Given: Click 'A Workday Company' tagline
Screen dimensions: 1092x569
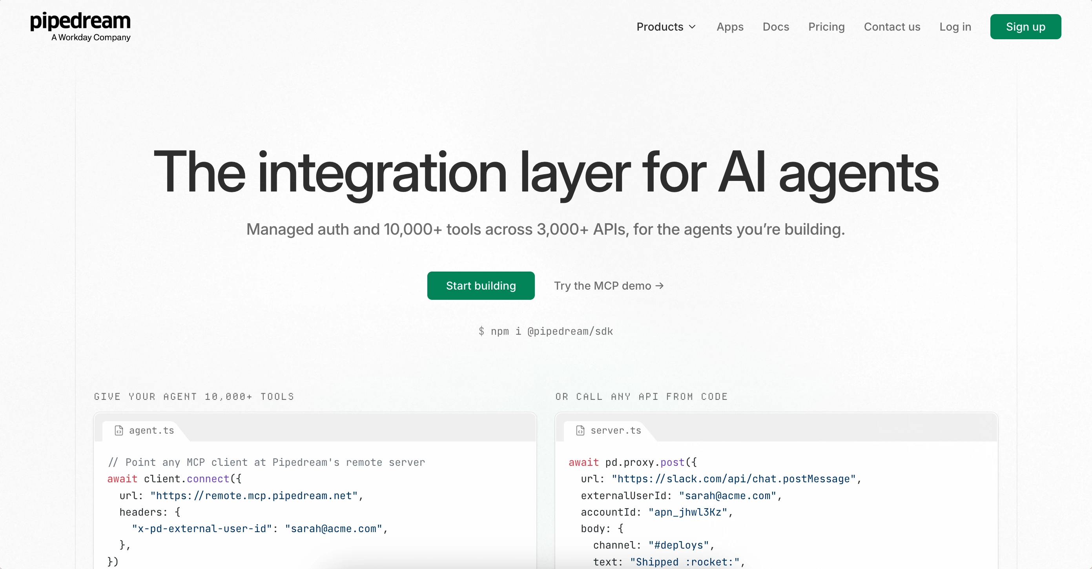Looking at the screenshot, I should (x=91, y=37).
